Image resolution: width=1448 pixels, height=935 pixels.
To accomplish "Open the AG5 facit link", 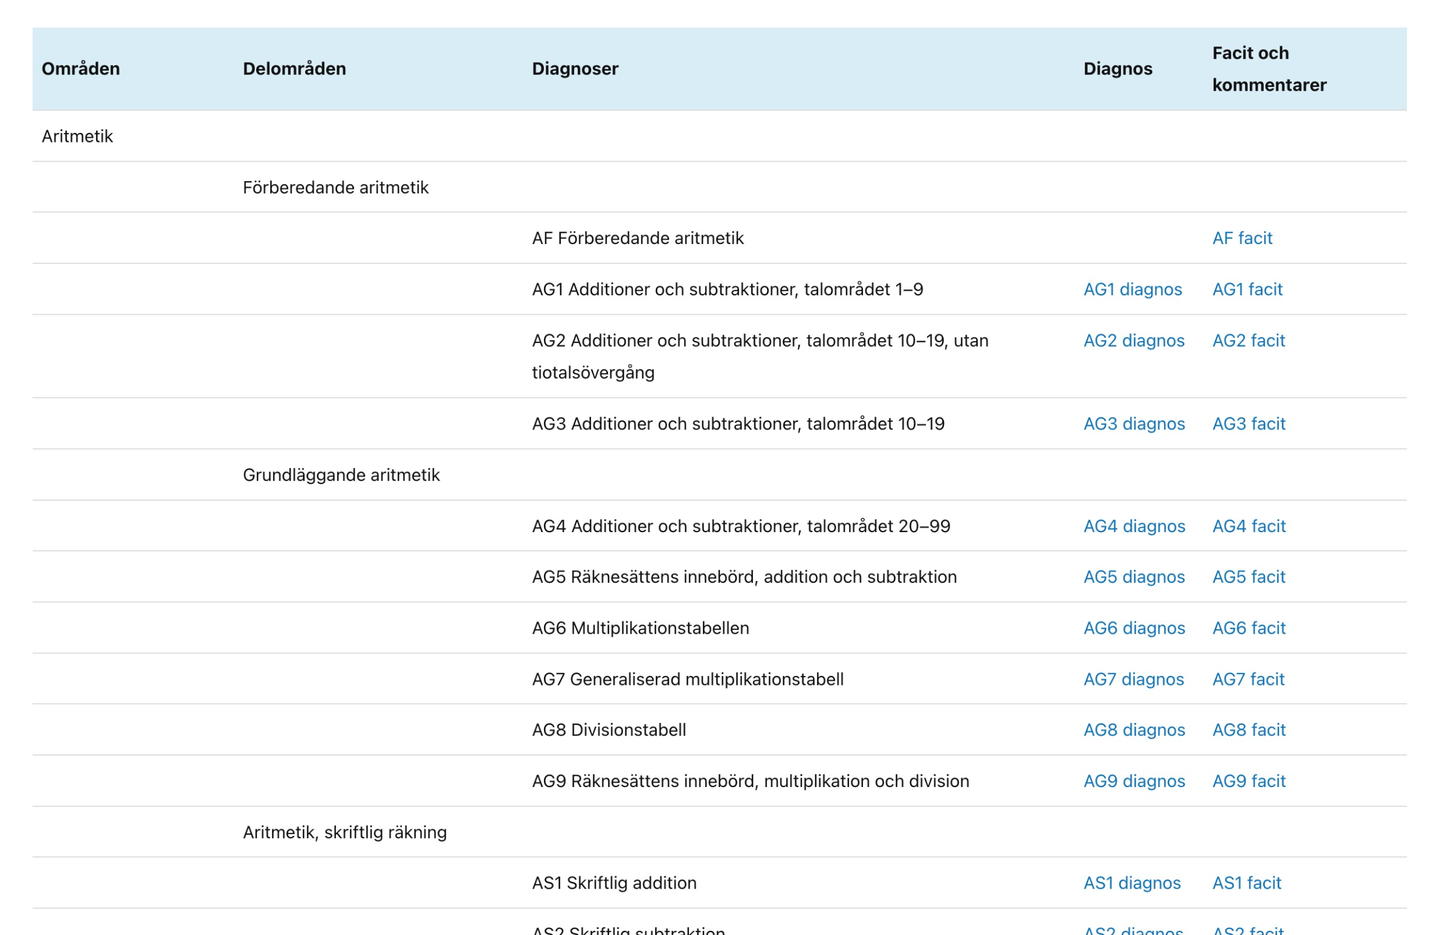I will [1249, 576].
